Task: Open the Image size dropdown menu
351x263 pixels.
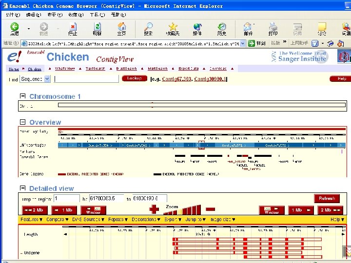Action: [x=223, y=220]
